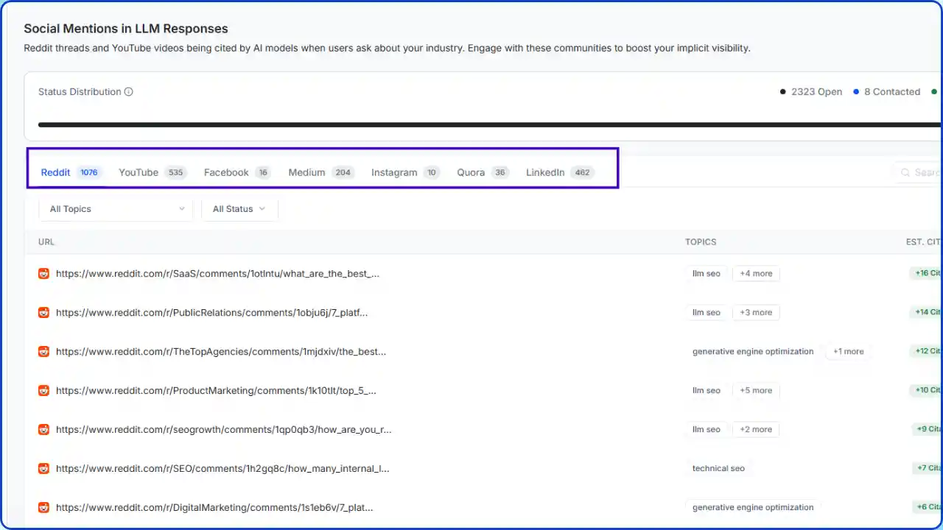Expand +2 more topics in seogrowth row
The height and width of the screenshot is (530, 943).
pyautogui.click(x=756, y=429)
